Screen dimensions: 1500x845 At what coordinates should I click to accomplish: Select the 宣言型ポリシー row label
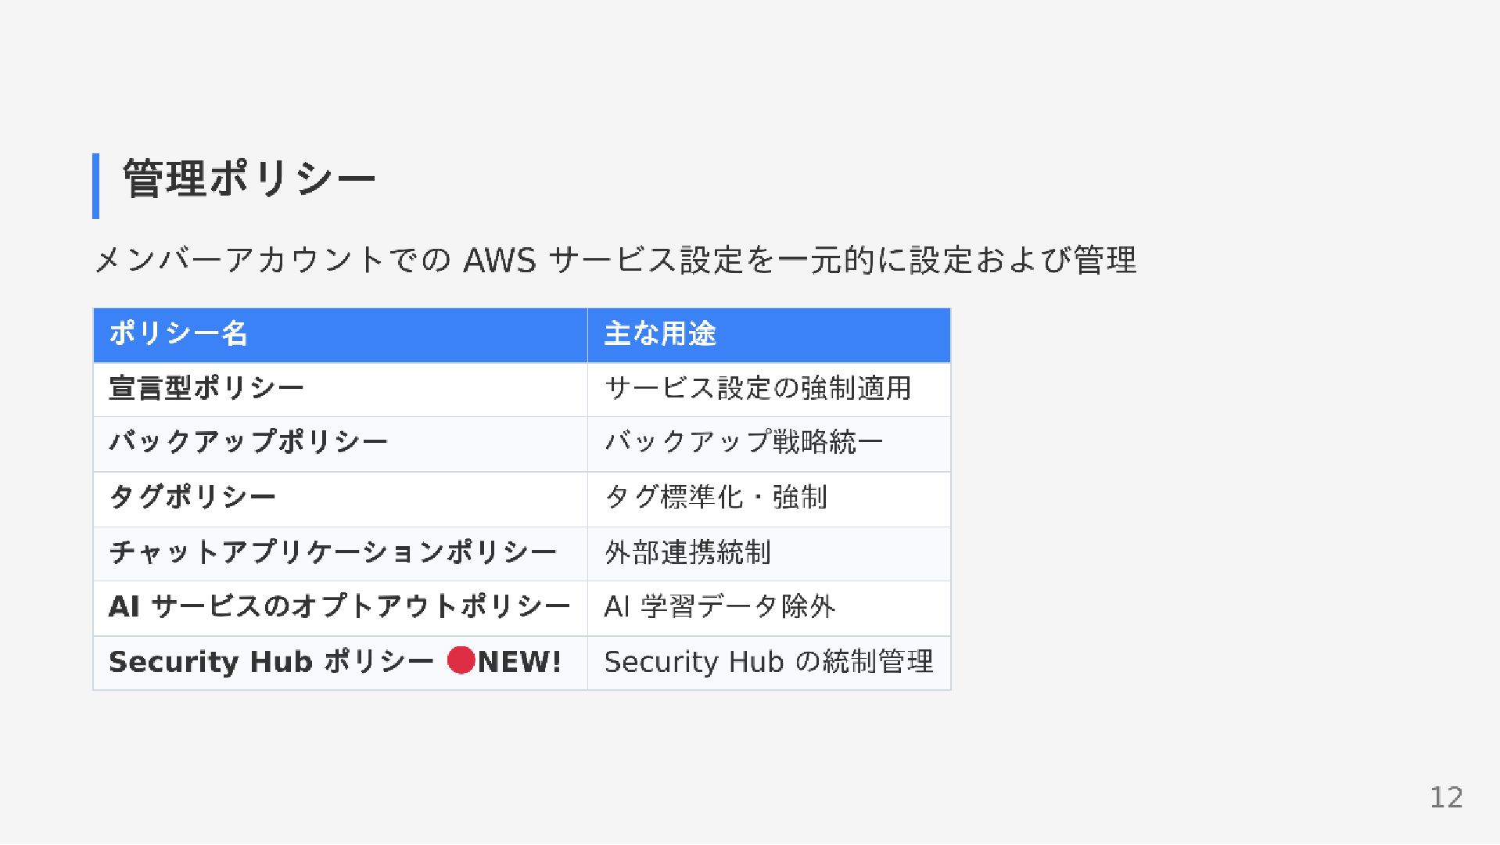click(206, 388)
